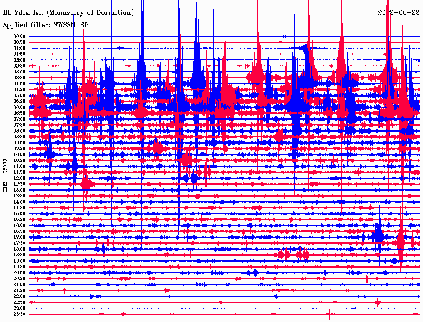
Task: Select the 09:00 time label
Action: 19,143
